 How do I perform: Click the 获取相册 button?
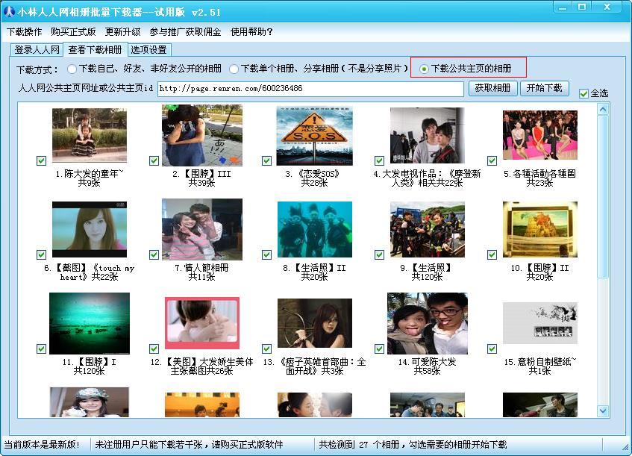tap(492, 88)
